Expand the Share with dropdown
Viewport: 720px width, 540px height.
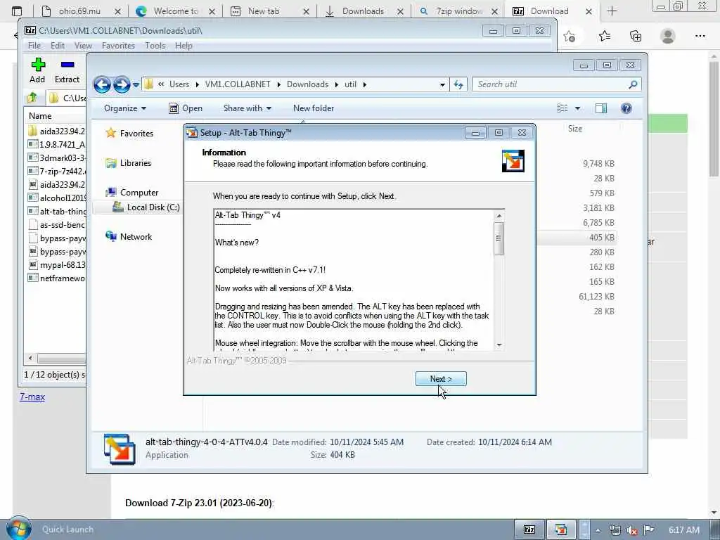[x=247, y=108]
